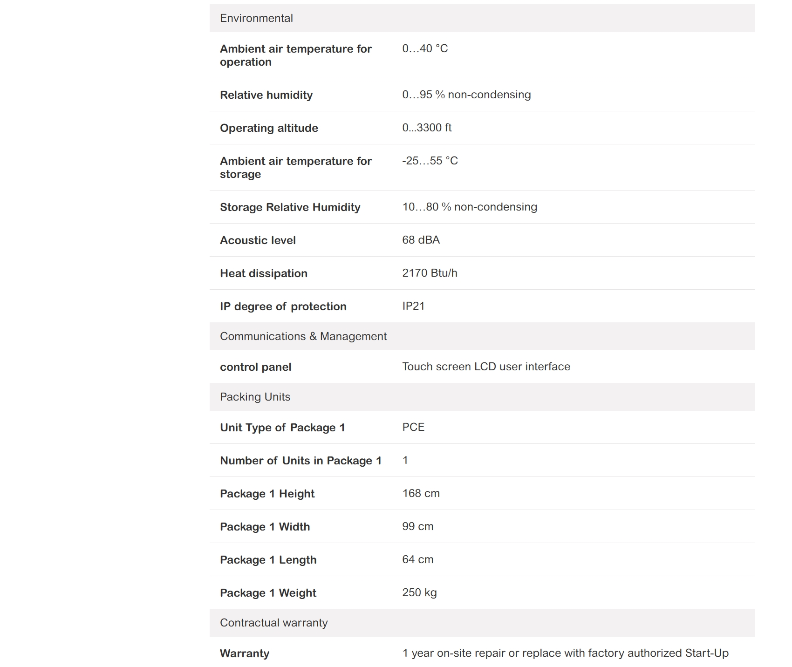Click the IP21 protection value
Image resolution: width=792 pixels, height=667 pixels.
pos(413,306)
